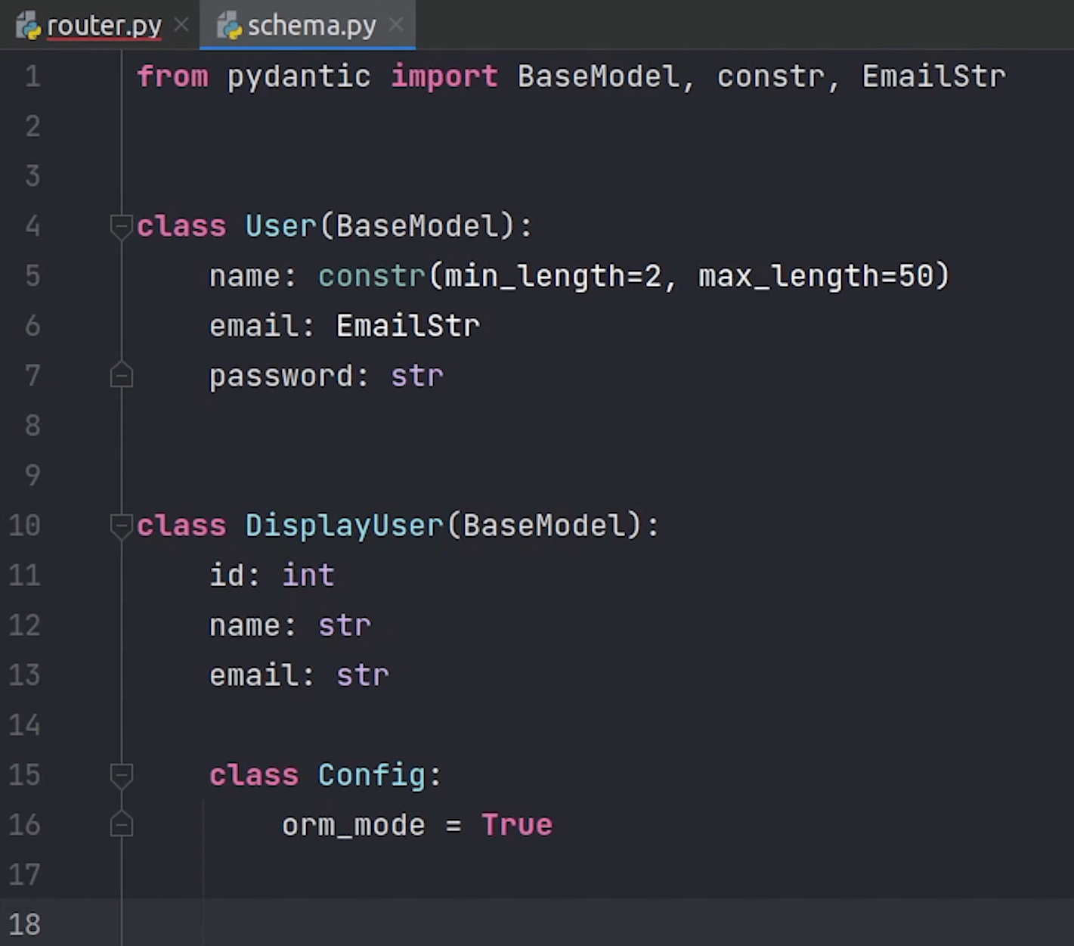Click 'EmailStr' type on the email line
The height and width of the screenshot is (946, 1074).
point(408,326)
